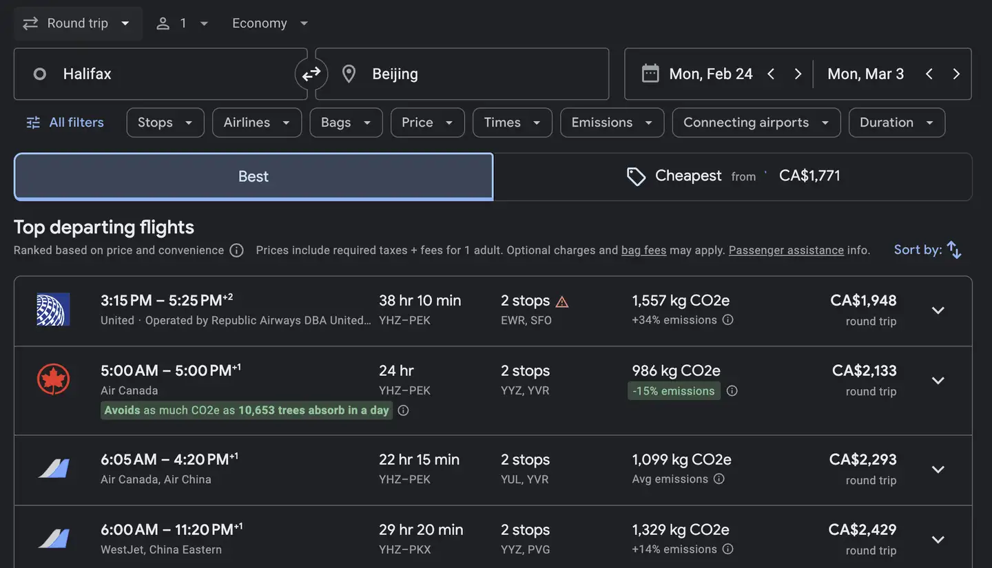Go to previous return date before Mar 3
Viewport: 992px width, 568px height.
click(929, 74)
